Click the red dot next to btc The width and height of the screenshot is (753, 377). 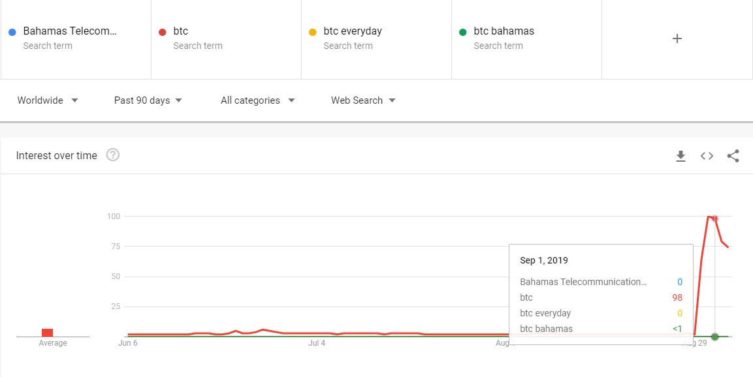coord(163,32)
